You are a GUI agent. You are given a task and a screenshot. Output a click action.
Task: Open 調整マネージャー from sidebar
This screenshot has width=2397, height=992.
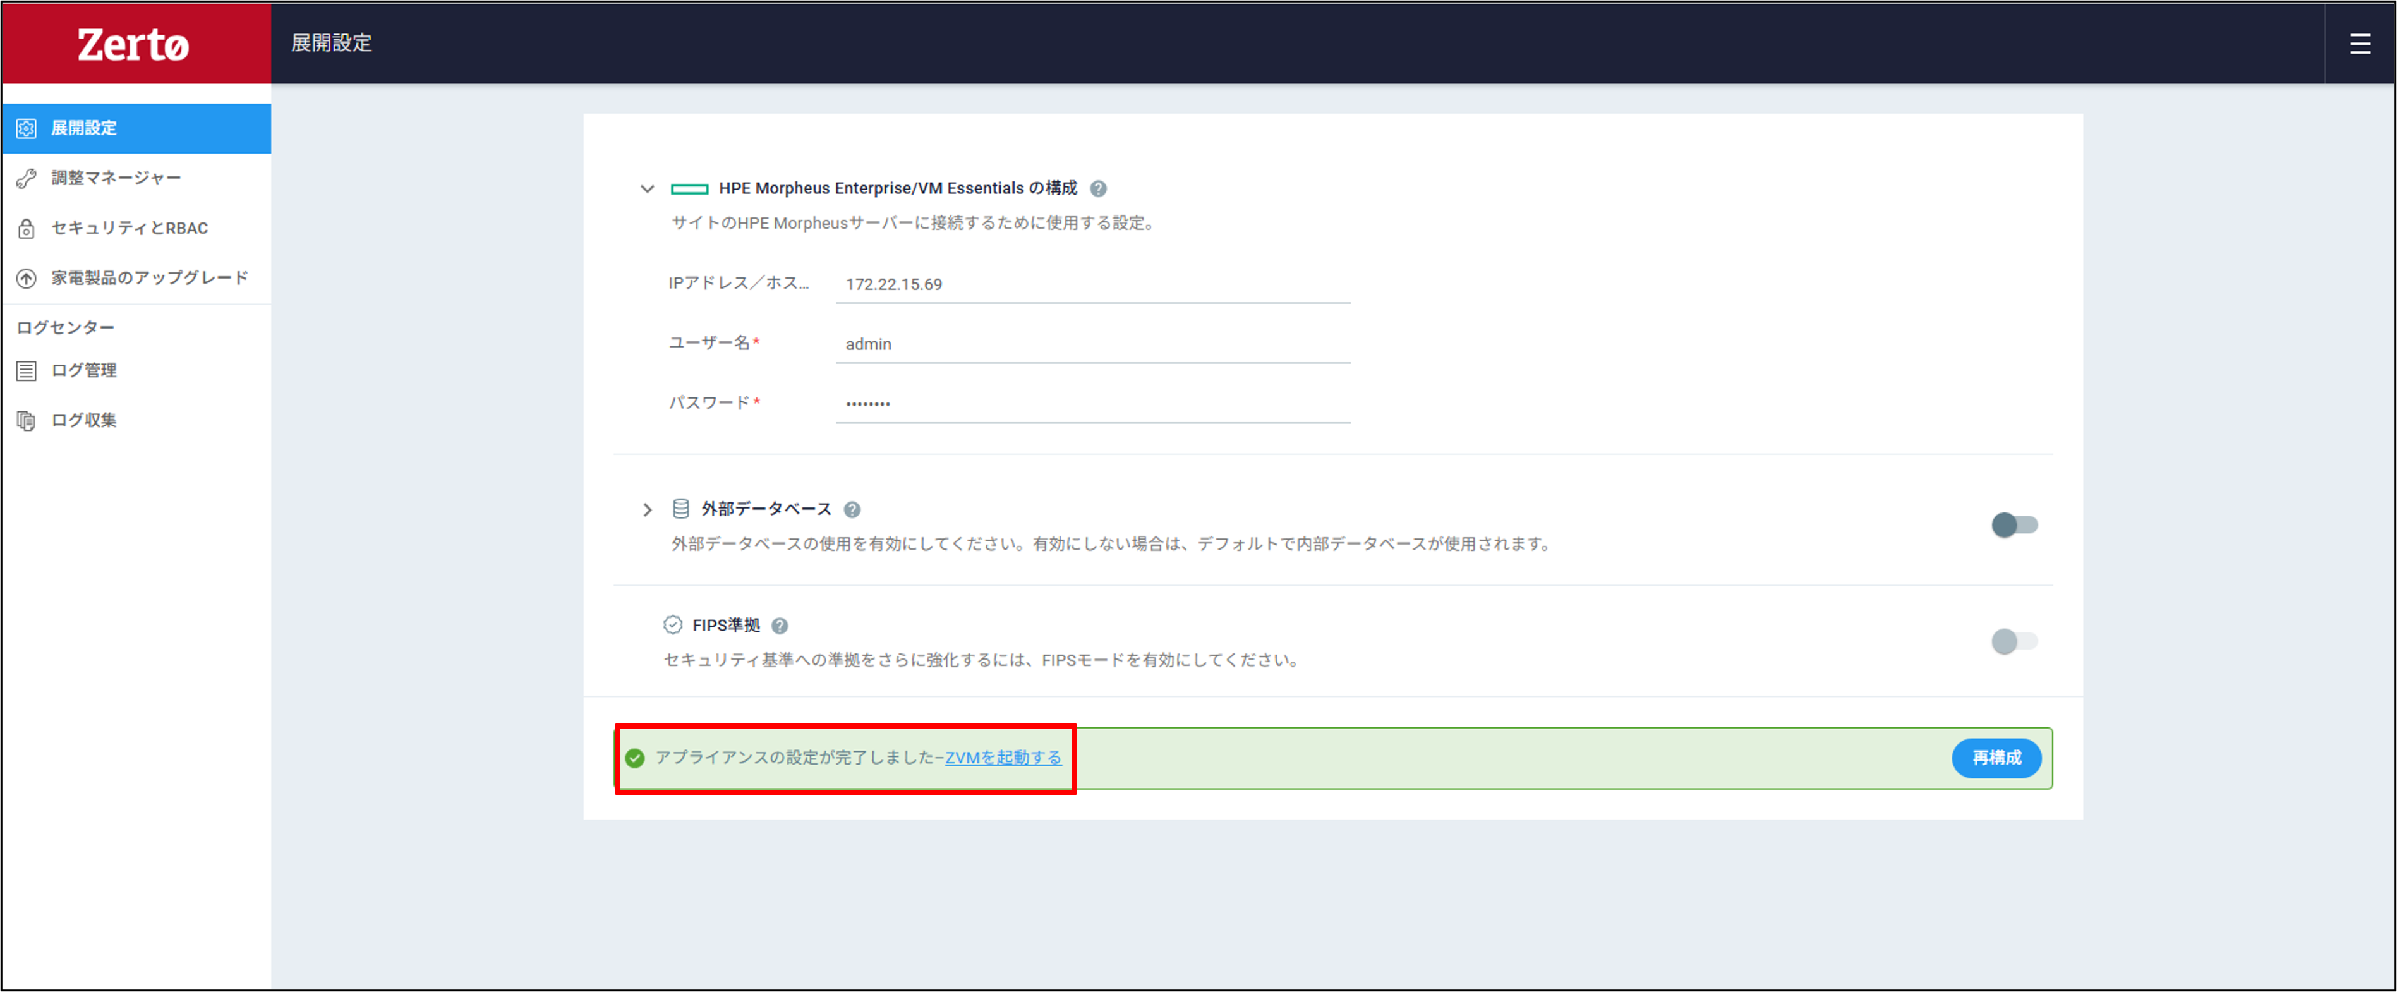[136, 178]
